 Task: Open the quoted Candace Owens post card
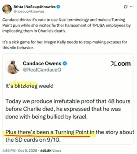tap(68, 99)
